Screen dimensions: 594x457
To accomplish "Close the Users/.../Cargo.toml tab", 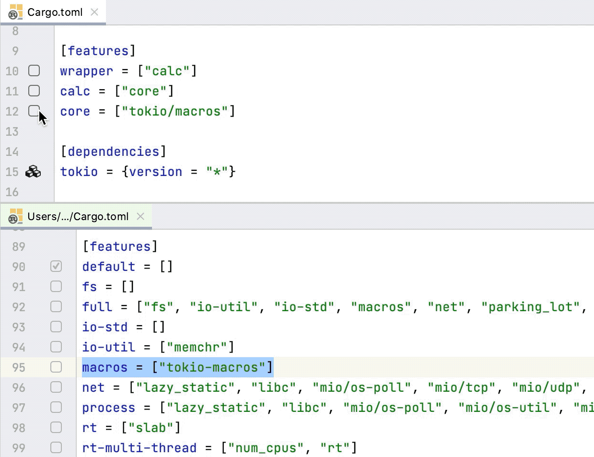I will click(x=140, y=216).
